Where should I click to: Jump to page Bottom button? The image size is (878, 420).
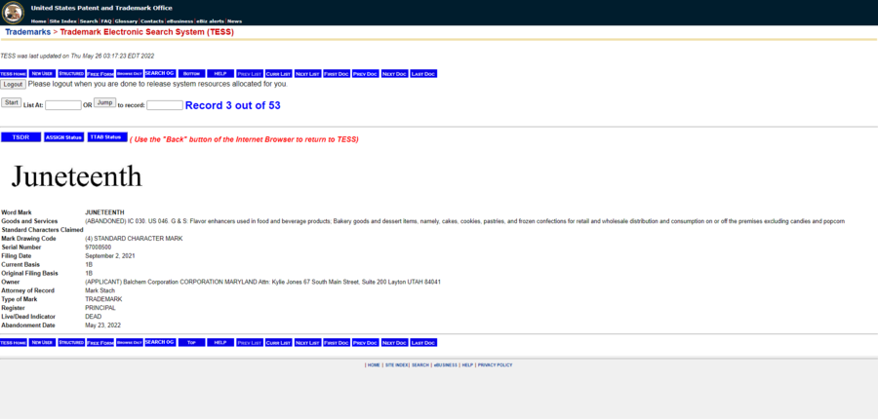coord(192,74)
